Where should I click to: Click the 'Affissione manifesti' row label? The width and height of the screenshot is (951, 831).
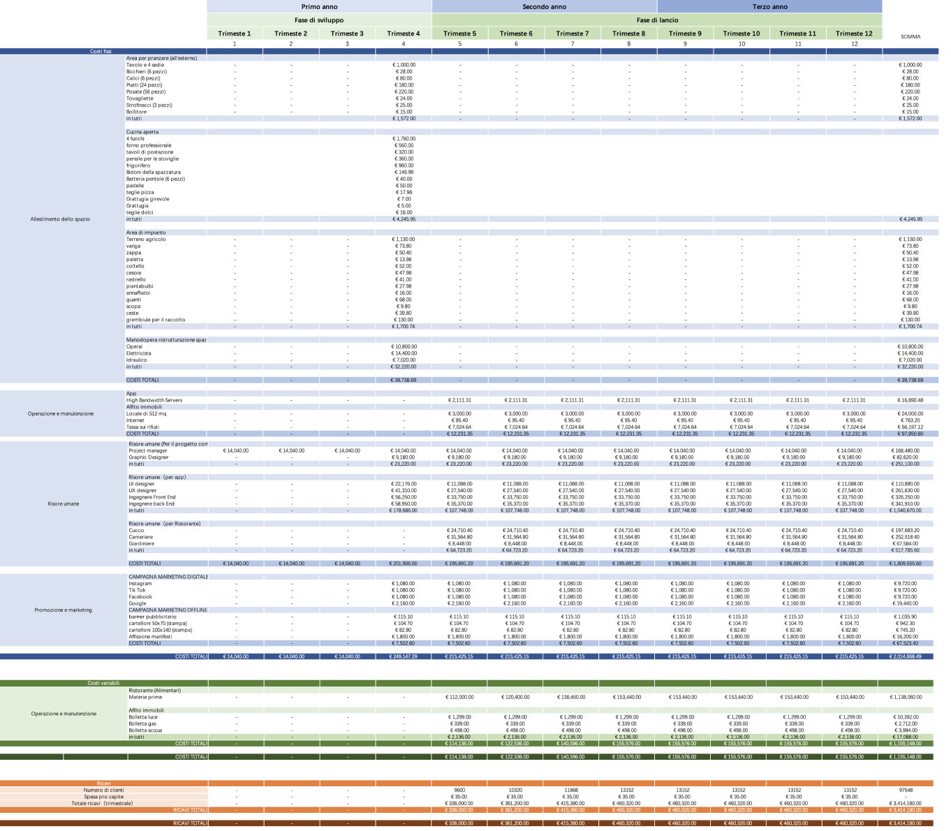(150, 636)
